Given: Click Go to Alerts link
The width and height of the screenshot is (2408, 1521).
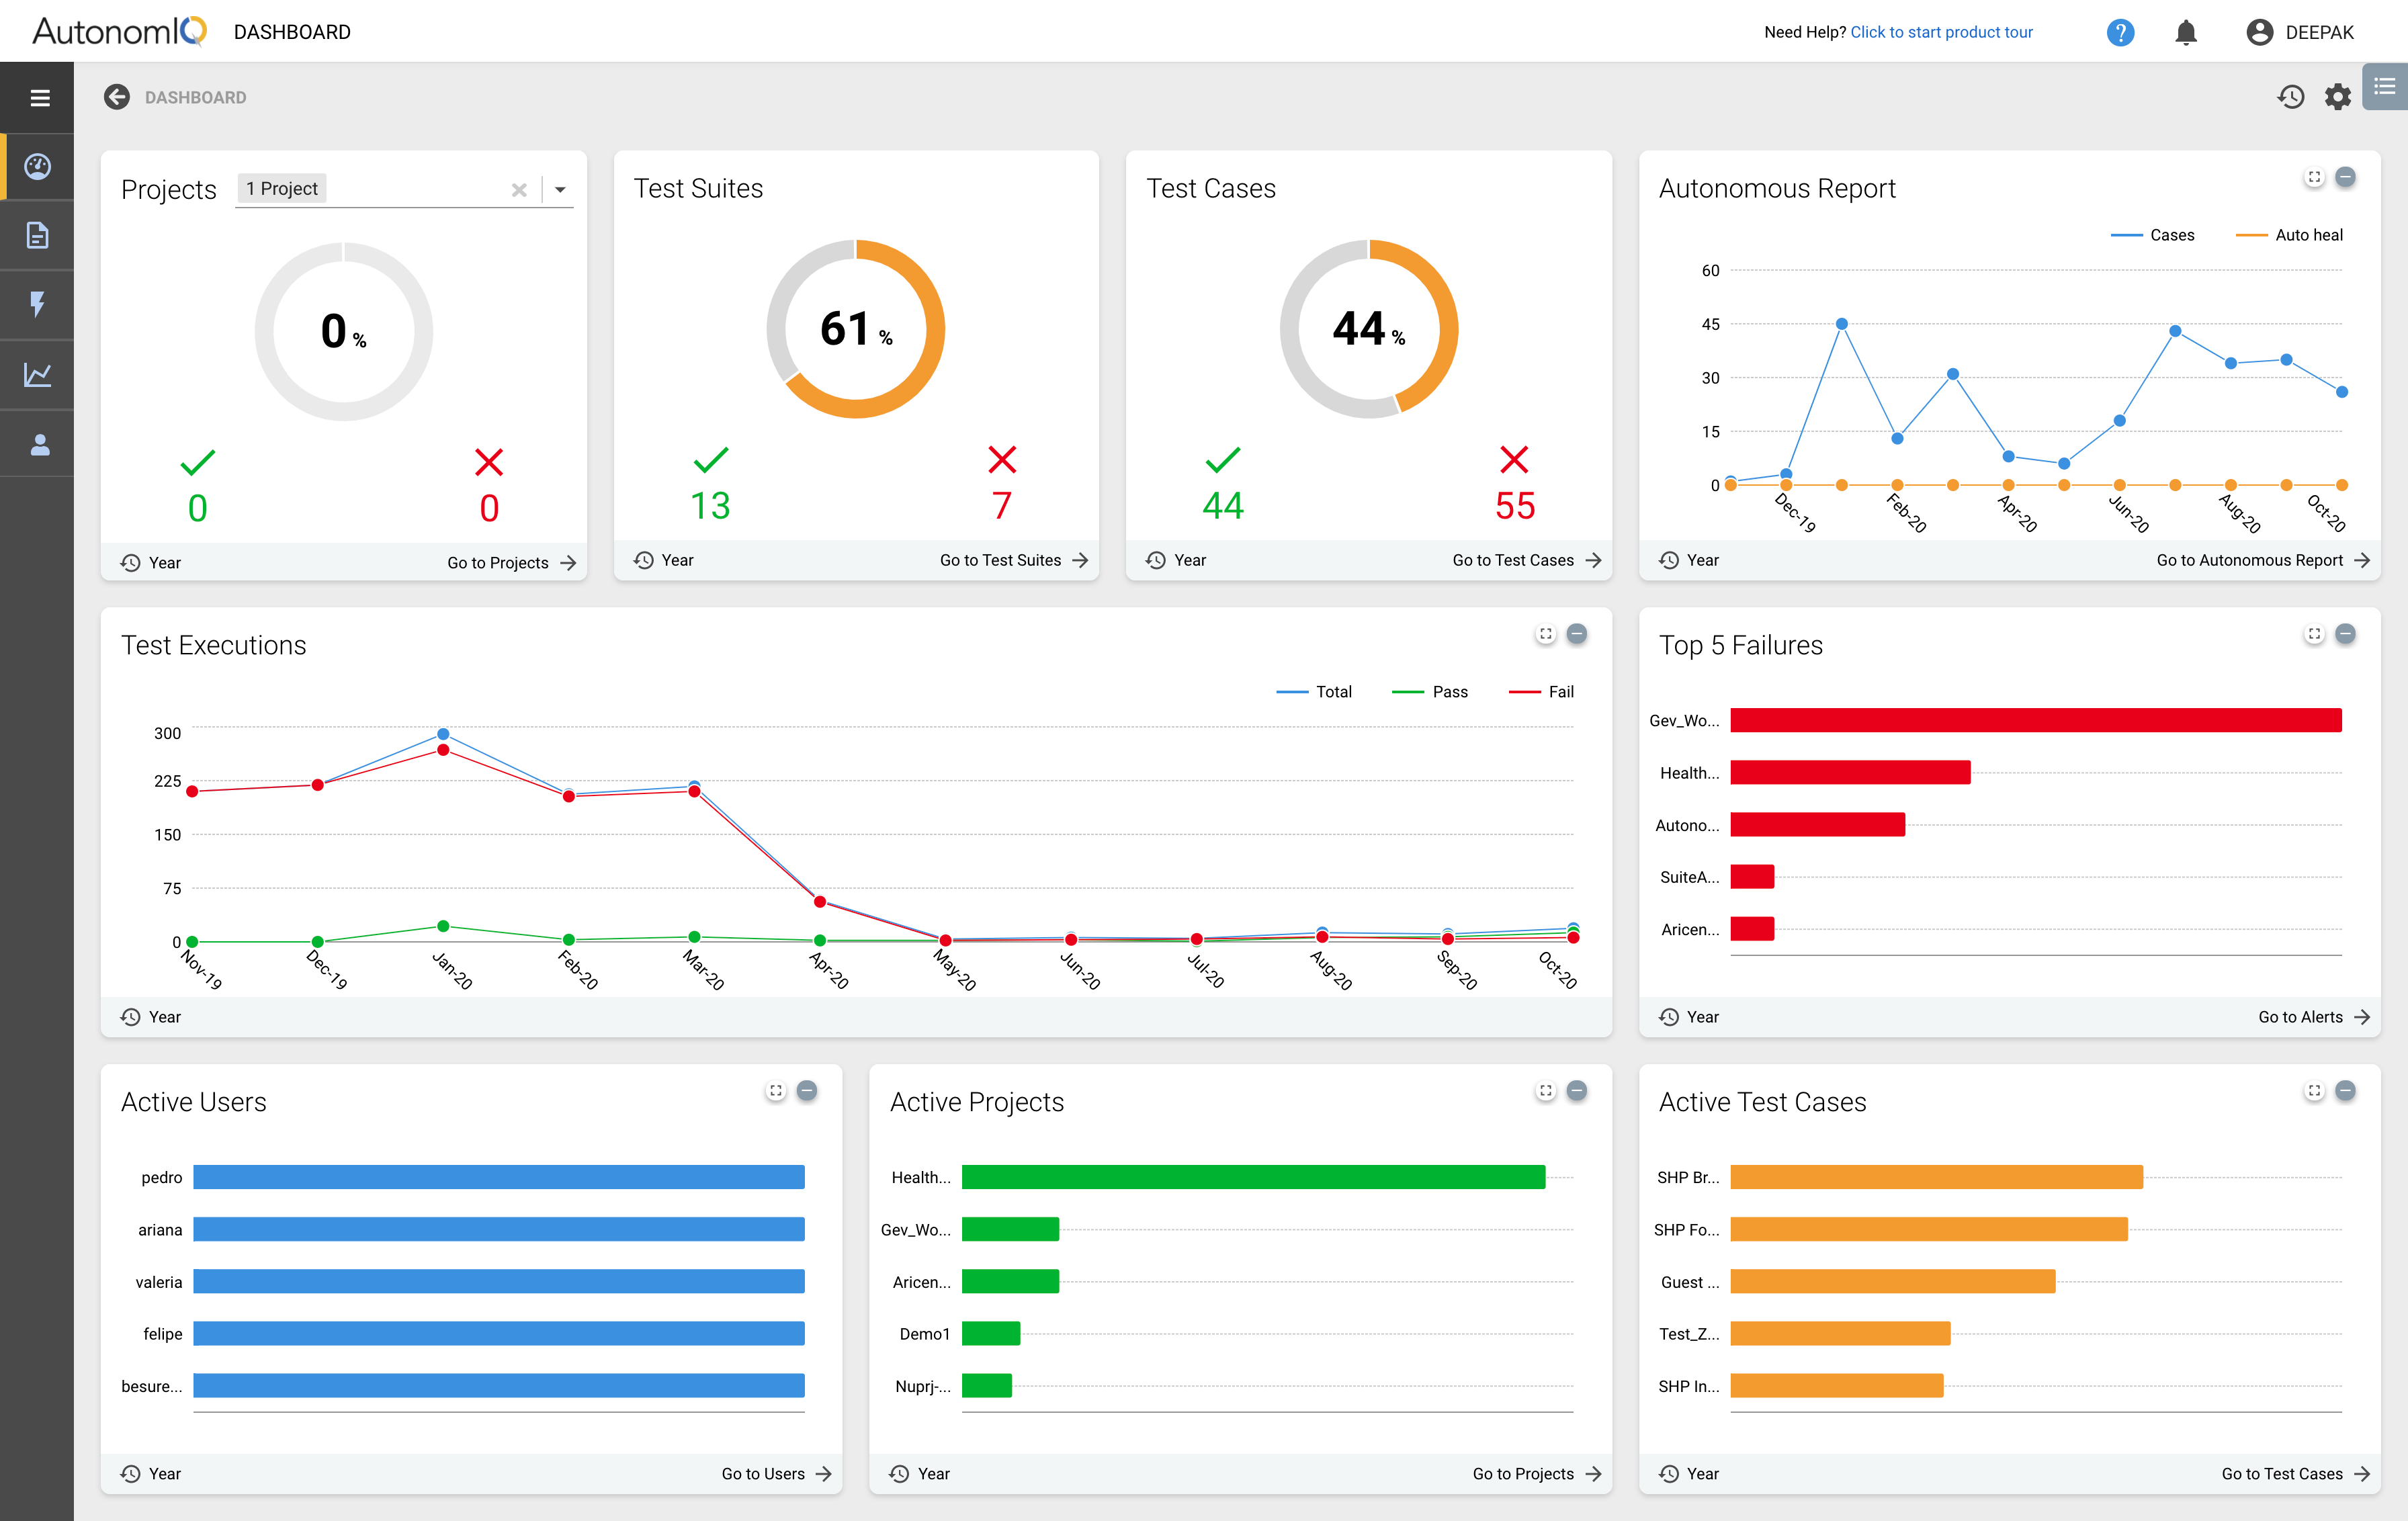Looking at the screenshot, I should (2314, 1017).
